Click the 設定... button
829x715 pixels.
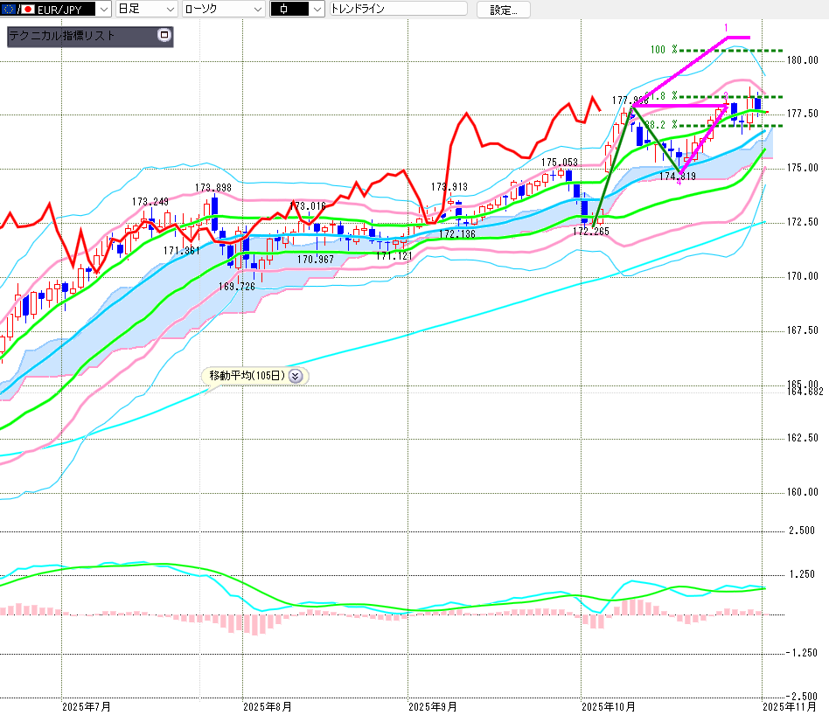click(503, 10)
